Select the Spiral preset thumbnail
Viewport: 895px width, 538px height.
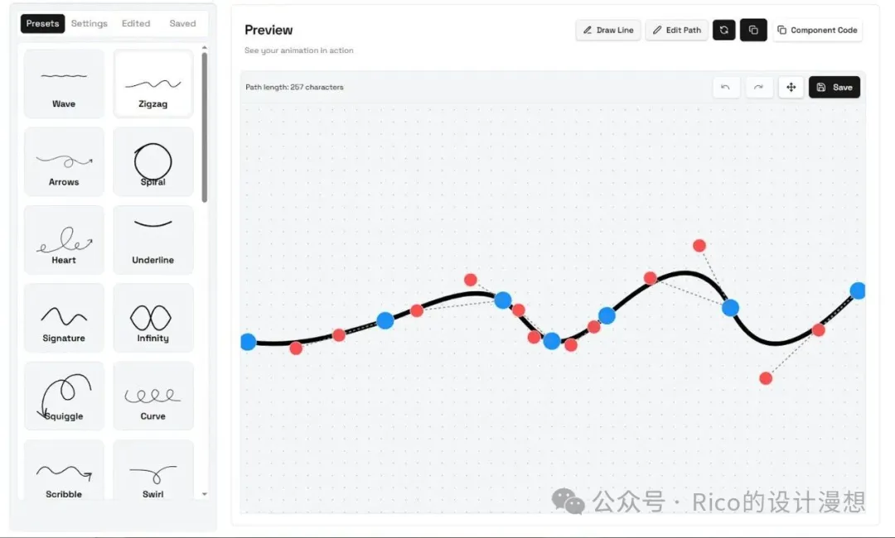(x=153, y=161)
